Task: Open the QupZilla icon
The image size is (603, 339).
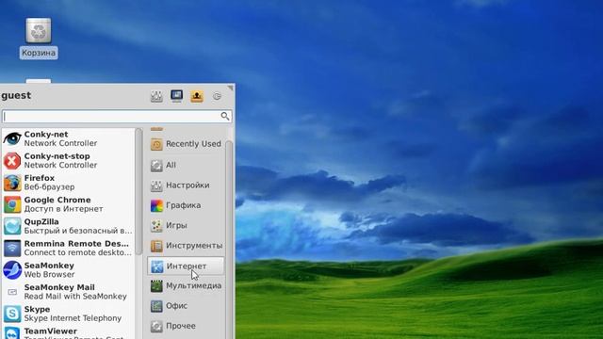Action: pyautogui.click(x=12, y=226)
